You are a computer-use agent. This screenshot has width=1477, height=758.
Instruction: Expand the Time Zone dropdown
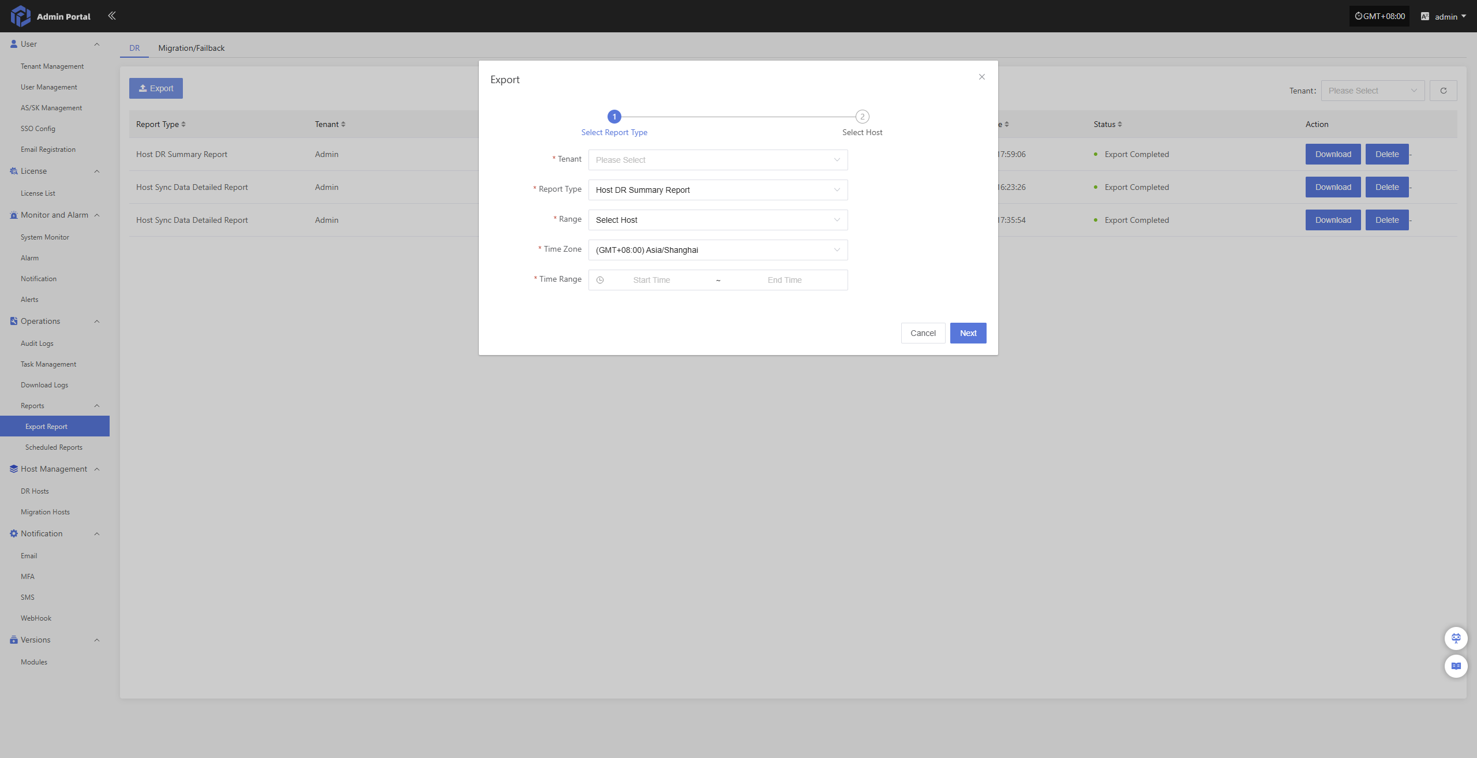(x=717, y=250)
